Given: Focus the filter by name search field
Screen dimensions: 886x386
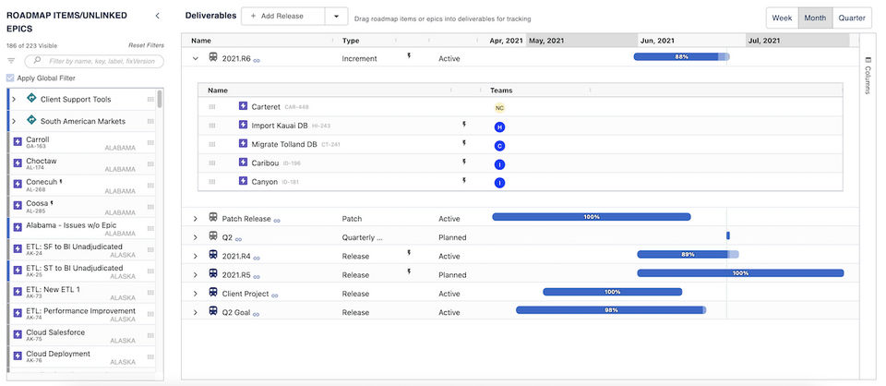Looking at the screenshot, I should point(96,61).
